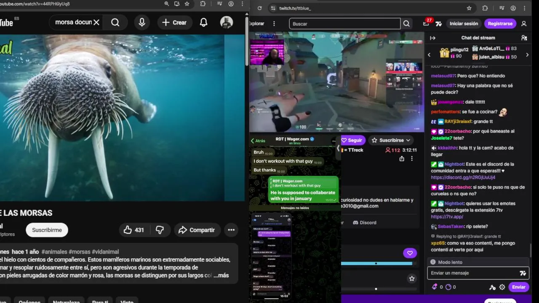Screen dimensions: 539x303
Task: Open the 7tv.app link in chat
Action: click(447, 217)
